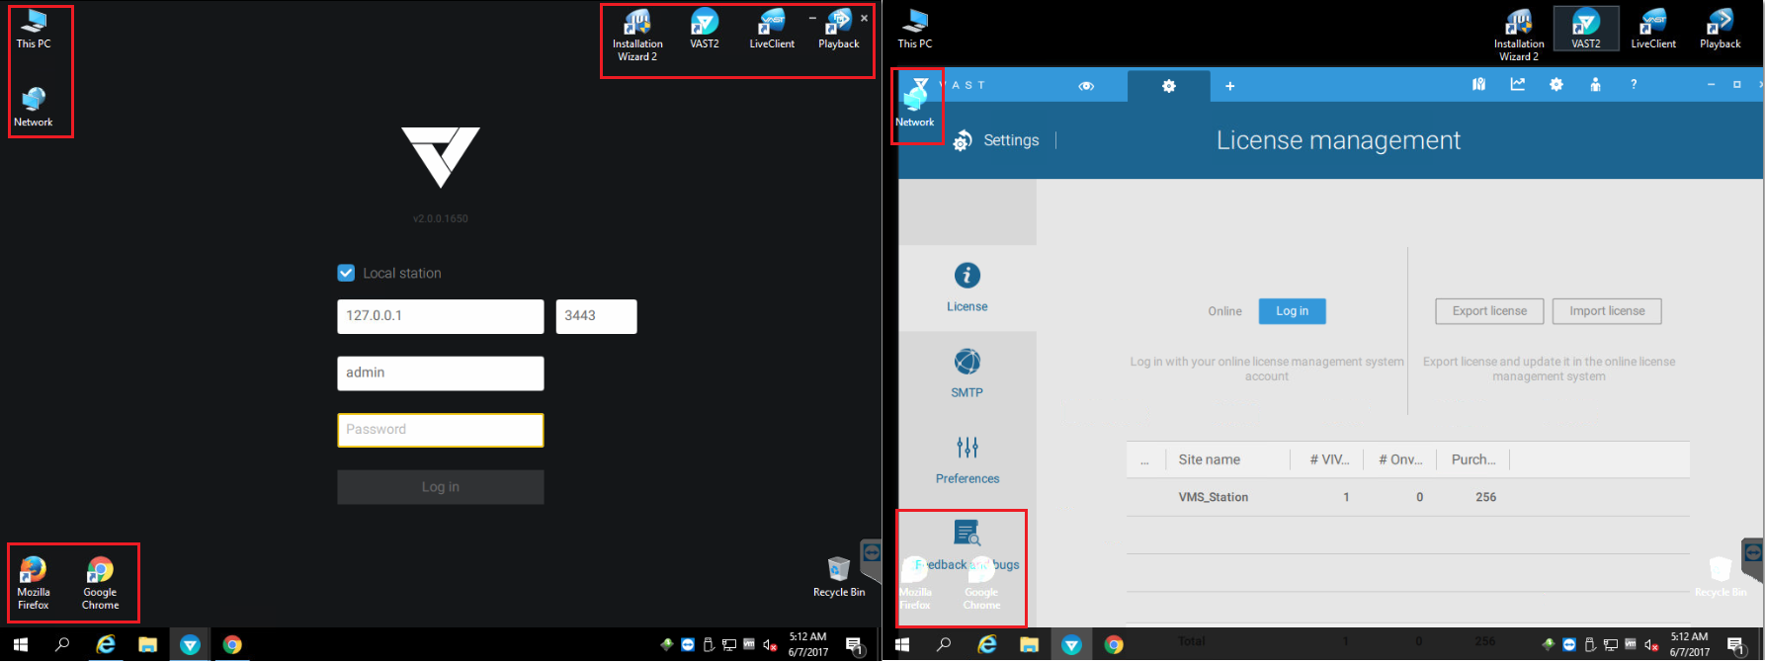This screenshot has height=663, width=1765.
Task: Click Settings back gear icon
Action: (x=963, y=141)
